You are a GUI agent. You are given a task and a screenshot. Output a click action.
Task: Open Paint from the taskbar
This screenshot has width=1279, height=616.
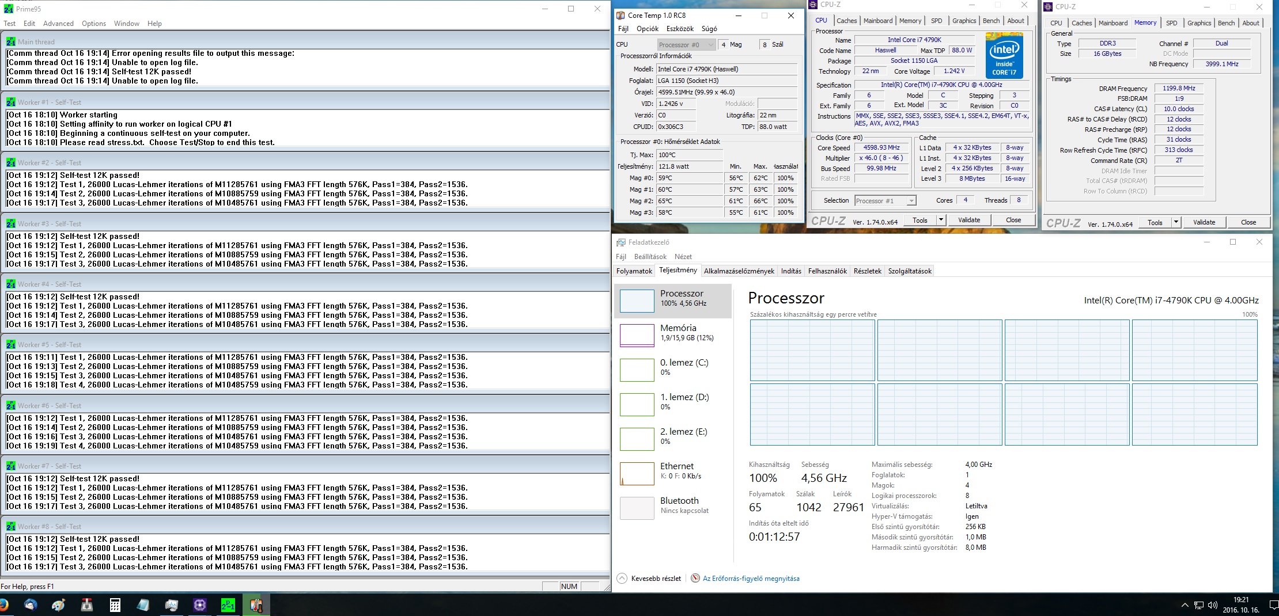pyautogui.click(x=59, y=604)
